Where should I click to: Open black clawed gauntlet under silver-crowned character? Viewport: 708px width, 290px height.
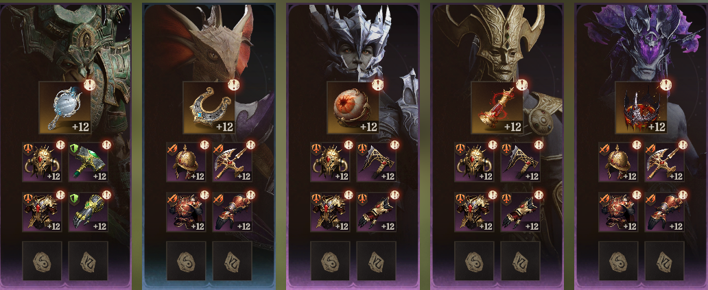(x=376, y=212)
